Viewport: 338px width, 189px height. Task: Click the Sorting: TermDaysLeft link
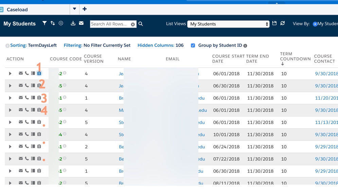coord(33,45)
